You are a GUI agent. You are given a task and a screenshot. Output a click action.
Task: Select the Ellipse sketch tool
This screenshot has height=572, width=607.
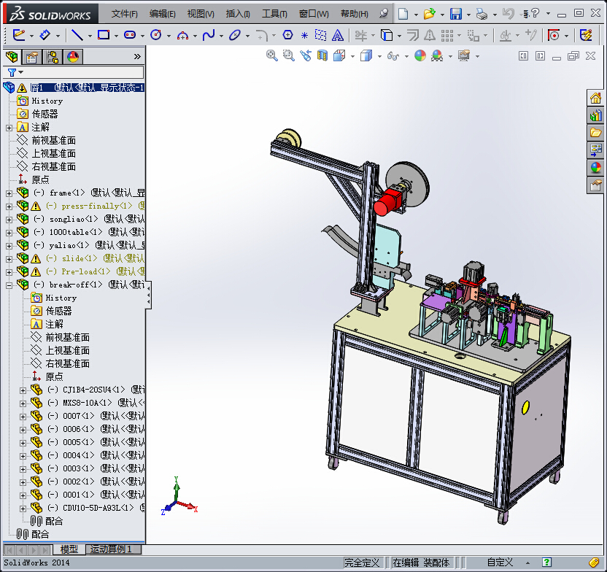pyautogui.click(x=235, y=35)
